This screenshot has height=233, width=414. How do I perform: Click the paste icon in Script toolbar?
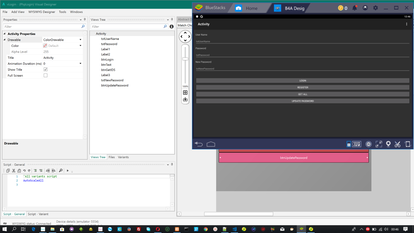point(19,171)
